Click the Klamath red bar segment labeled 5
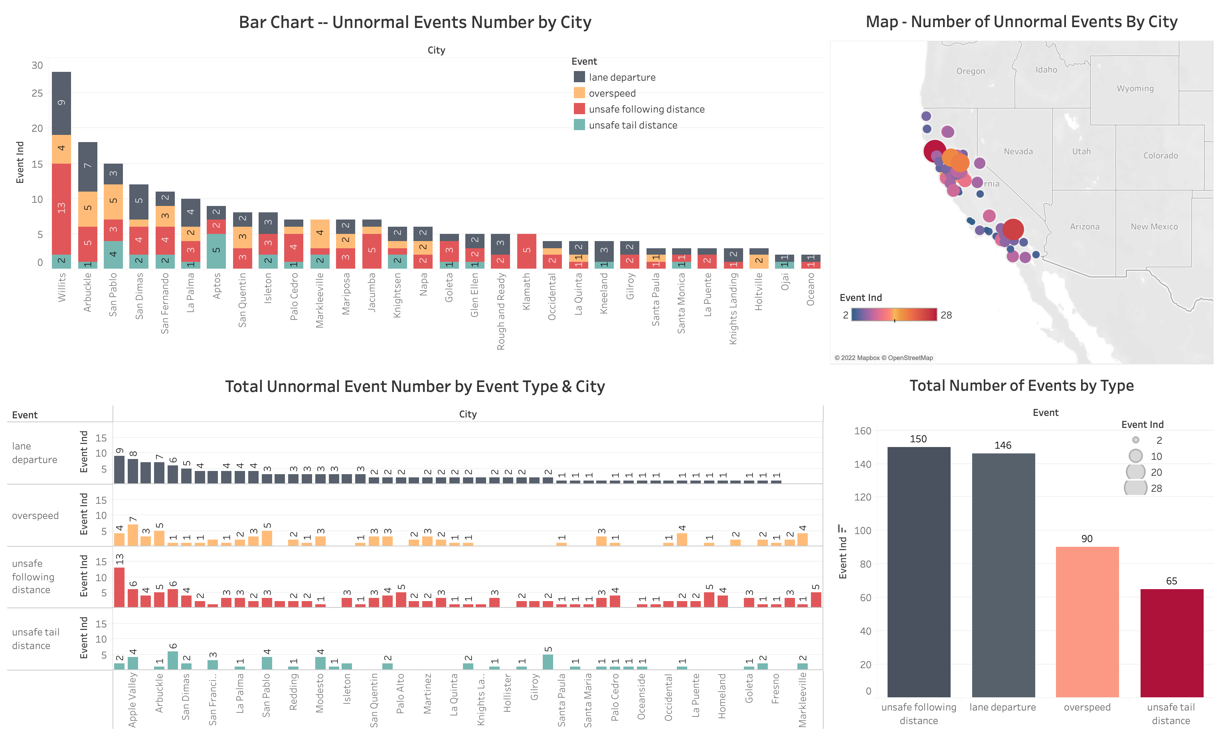 coord(526,251)
